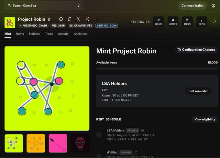The width and height of the screenshot is (220, 158).
Task: Click the Available items progress bar
Action: coord(157,69)
